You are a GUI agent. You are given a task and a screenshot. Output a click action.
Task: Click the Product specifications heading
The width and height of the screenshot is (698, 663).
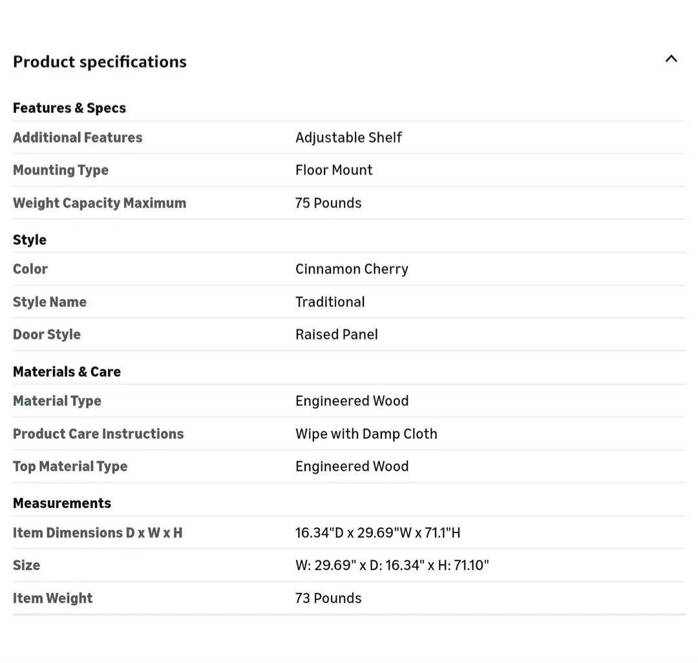[x=100, y=61]
